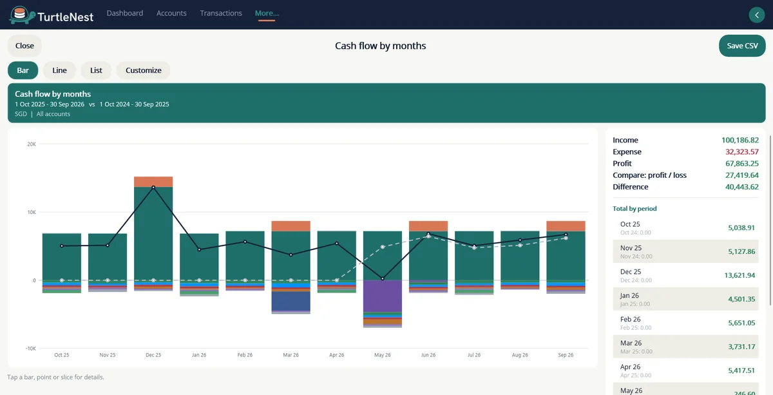Click the Income total 100,186.82
This screenshot has width=773, height=395.
tap(740, 140)
